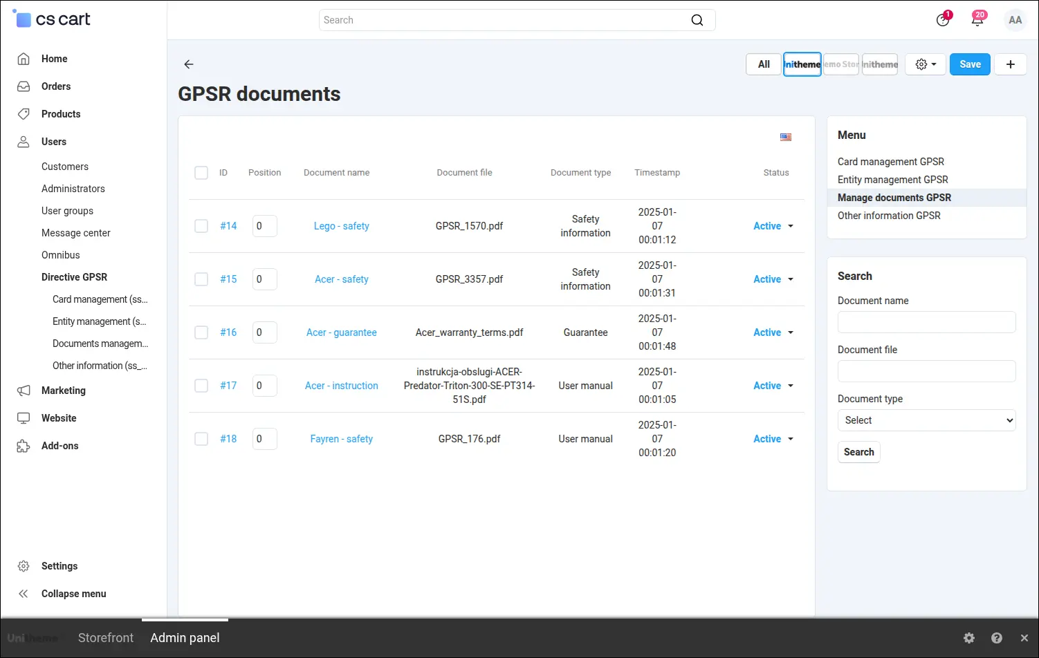Viewport: 1039px width, 658px height.
Task: Open Card management GPSR in Menu panel
Action: pyautogui.click(x=891, y=162)
